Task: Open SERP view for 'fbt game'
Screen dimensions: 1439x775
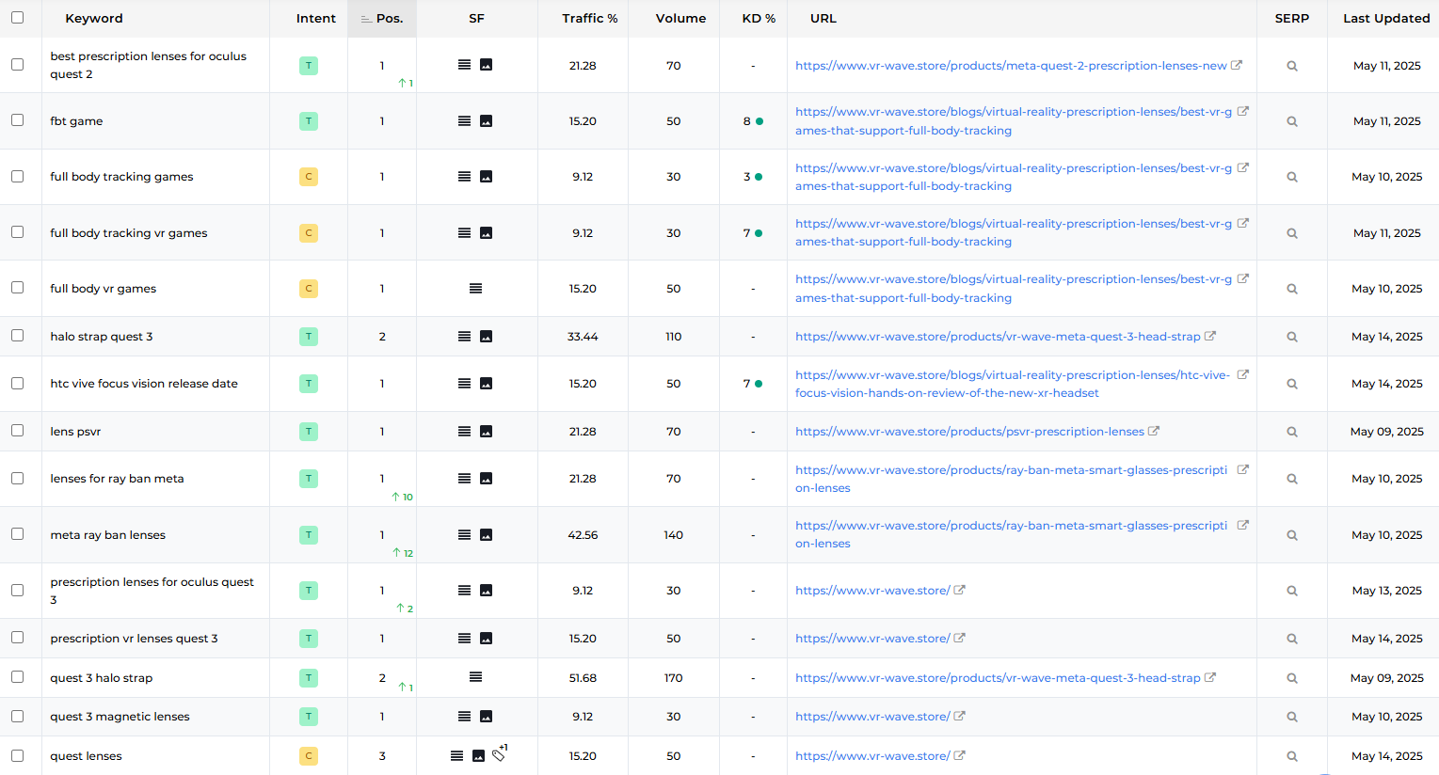Action: click(x=1292, y=121)
